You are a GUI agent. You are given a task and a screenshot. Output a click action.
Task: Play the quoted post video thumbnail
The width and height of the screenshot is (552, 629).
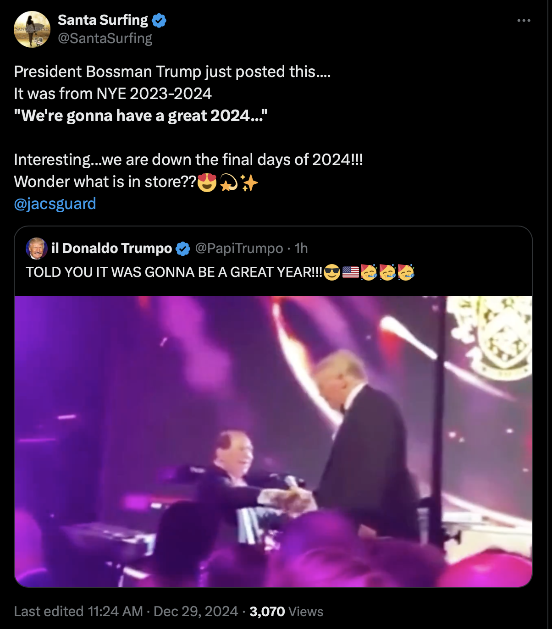coord(273,441)
